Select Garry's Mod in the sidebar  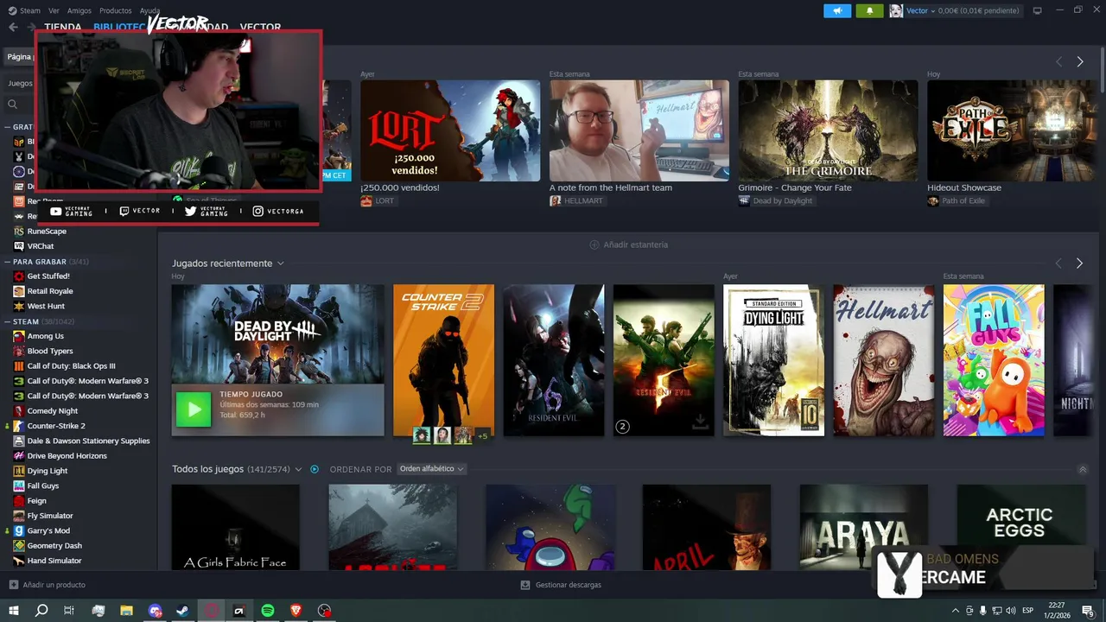point(48,530)
